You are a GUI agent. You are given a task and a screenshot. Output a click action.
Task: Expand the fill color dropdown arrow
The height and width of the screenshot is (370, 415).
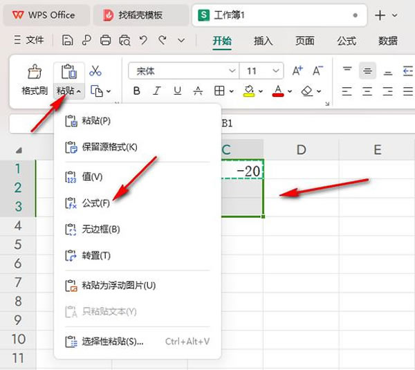[x=261, y=91]
